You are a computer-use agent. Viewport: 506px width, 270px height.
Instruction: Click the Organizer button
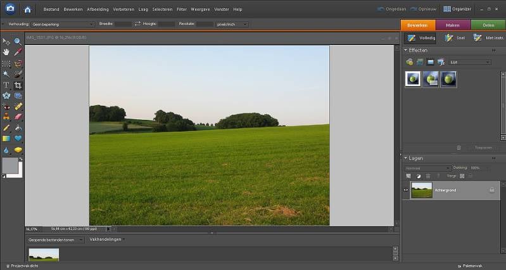tap(457, 9)
